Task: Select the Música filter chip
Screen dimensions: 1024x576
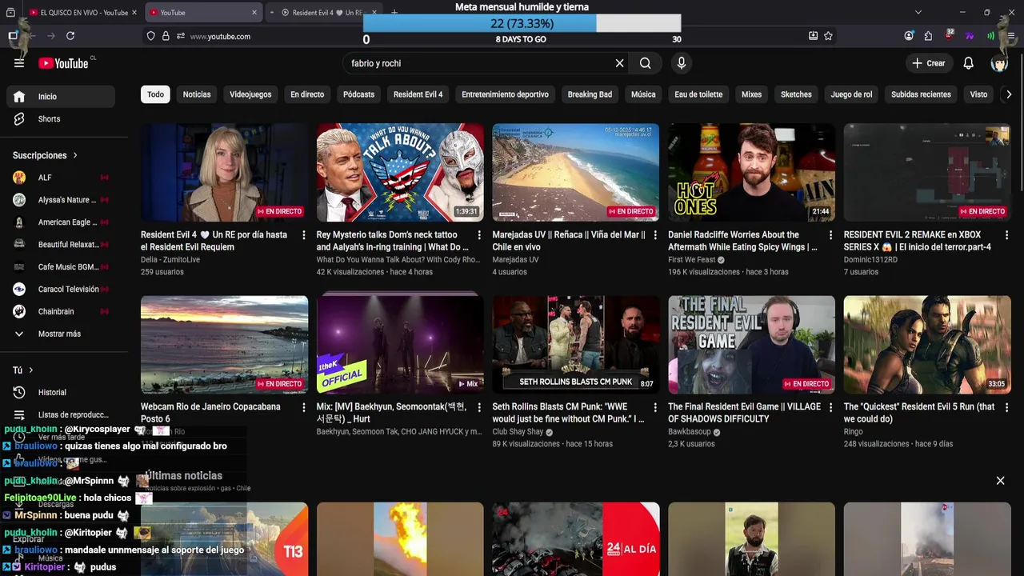Action: (643, 94)
